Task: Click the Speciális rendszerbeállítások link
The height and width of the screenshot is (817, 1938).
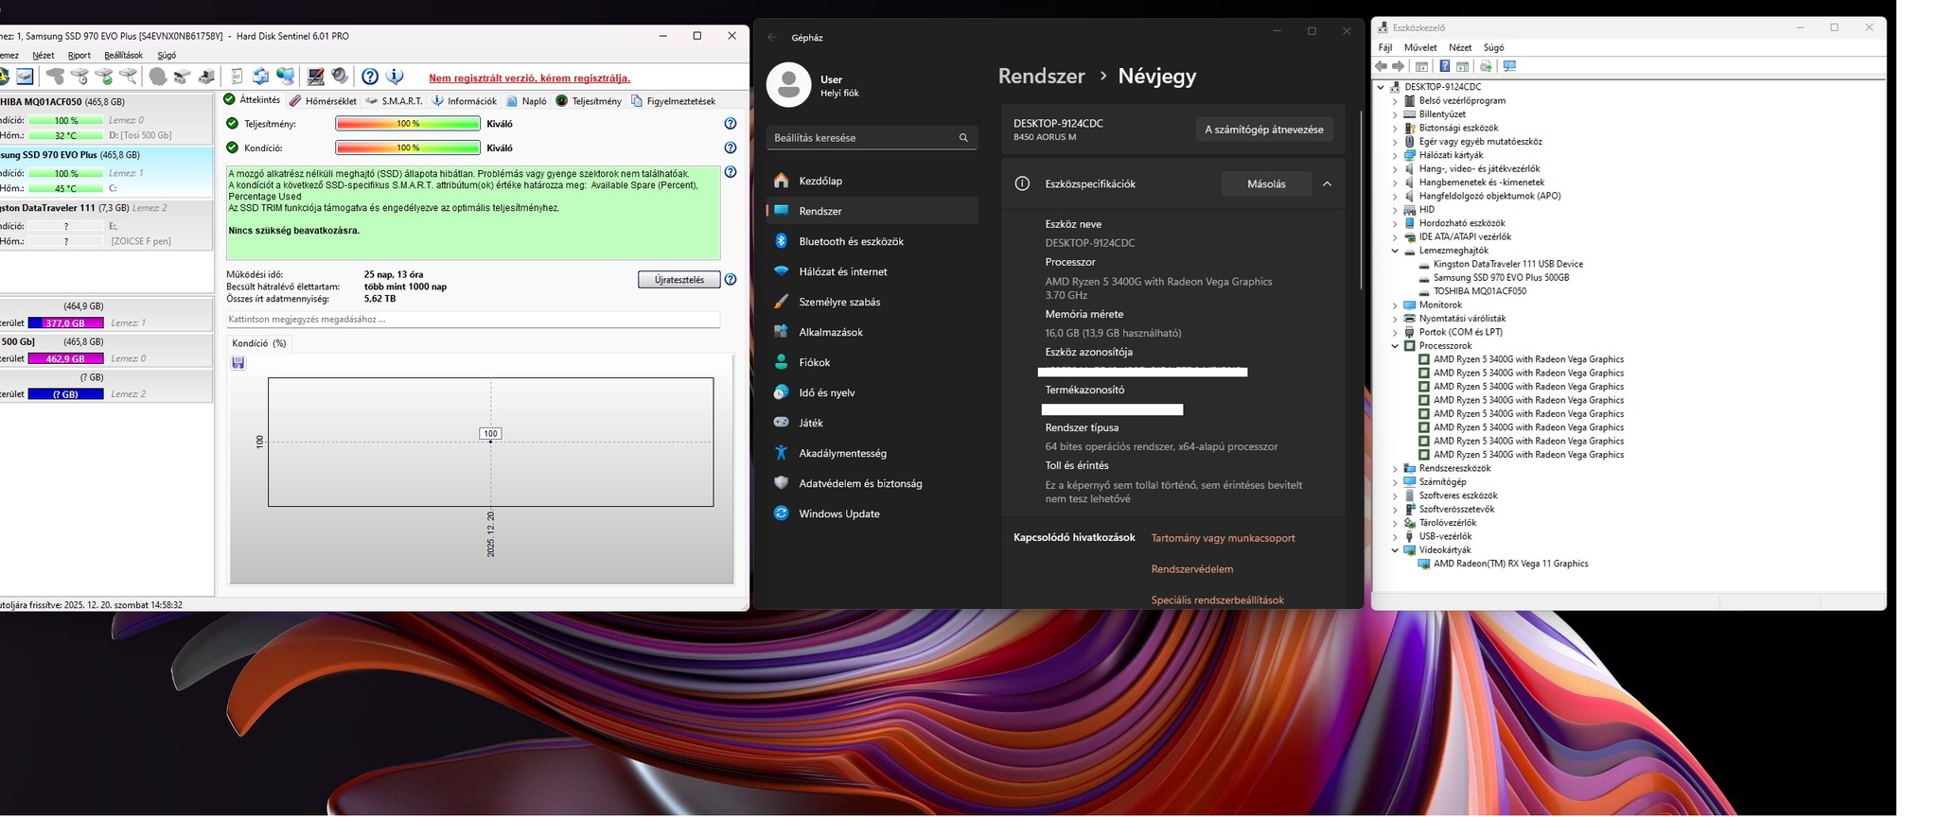Action: [1217, 600]
